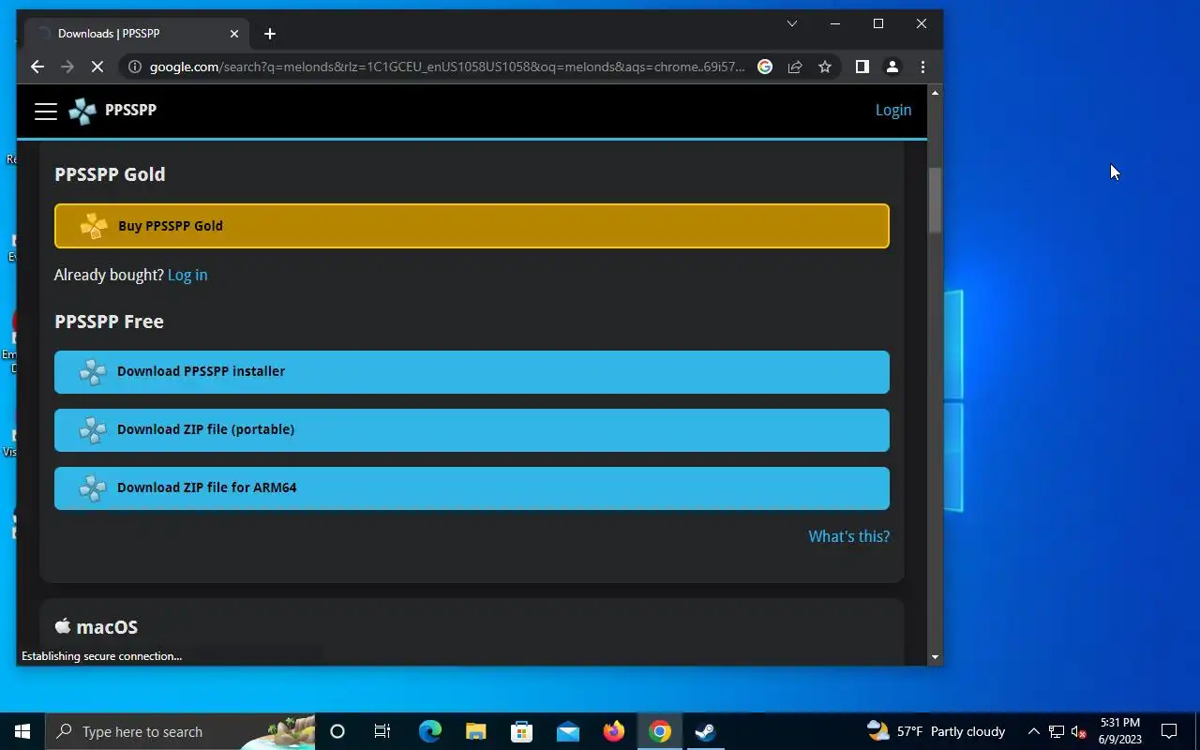Select the Downloads | PPSSPP tab
1200x750 pixels.
coord(137,34)
